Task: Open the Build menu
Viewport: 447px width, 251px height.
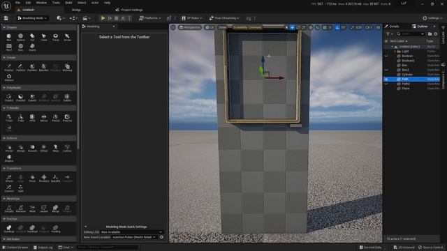Action: pos(68,3)
